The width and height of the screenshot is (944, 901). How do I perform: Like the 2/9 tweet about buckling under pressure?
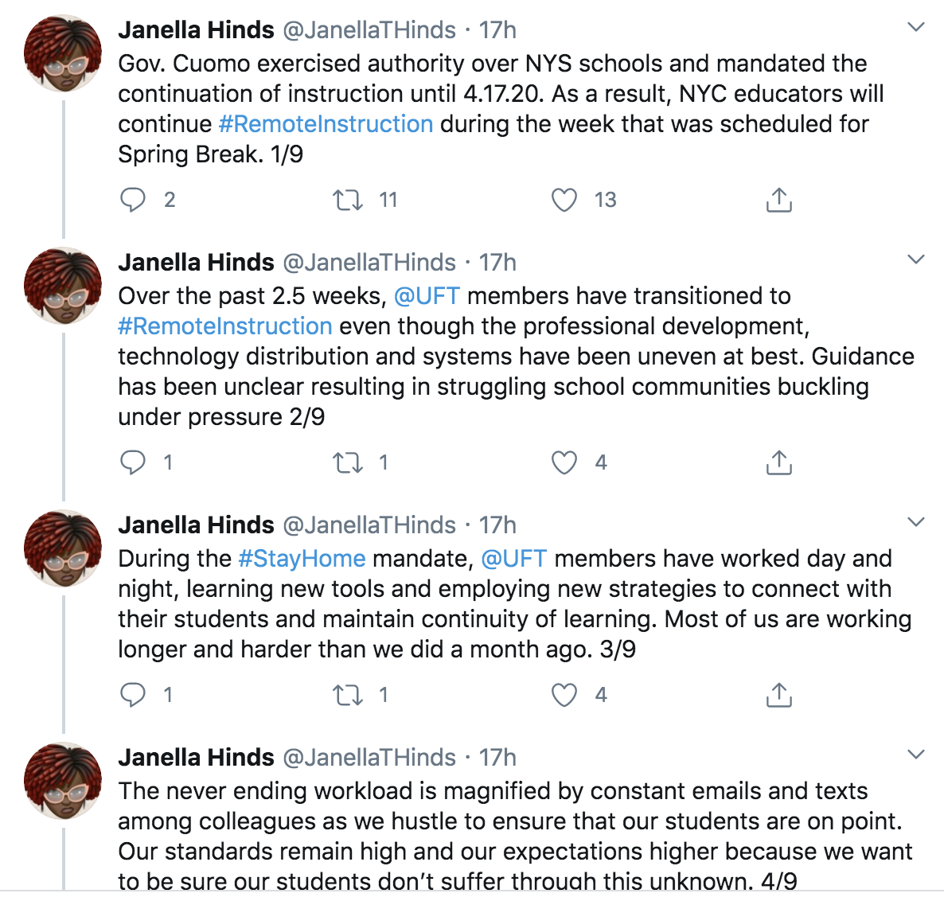(564, 462)
